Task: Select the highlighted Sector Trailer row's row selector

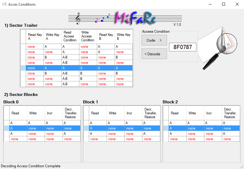Action: click(23, 68)
